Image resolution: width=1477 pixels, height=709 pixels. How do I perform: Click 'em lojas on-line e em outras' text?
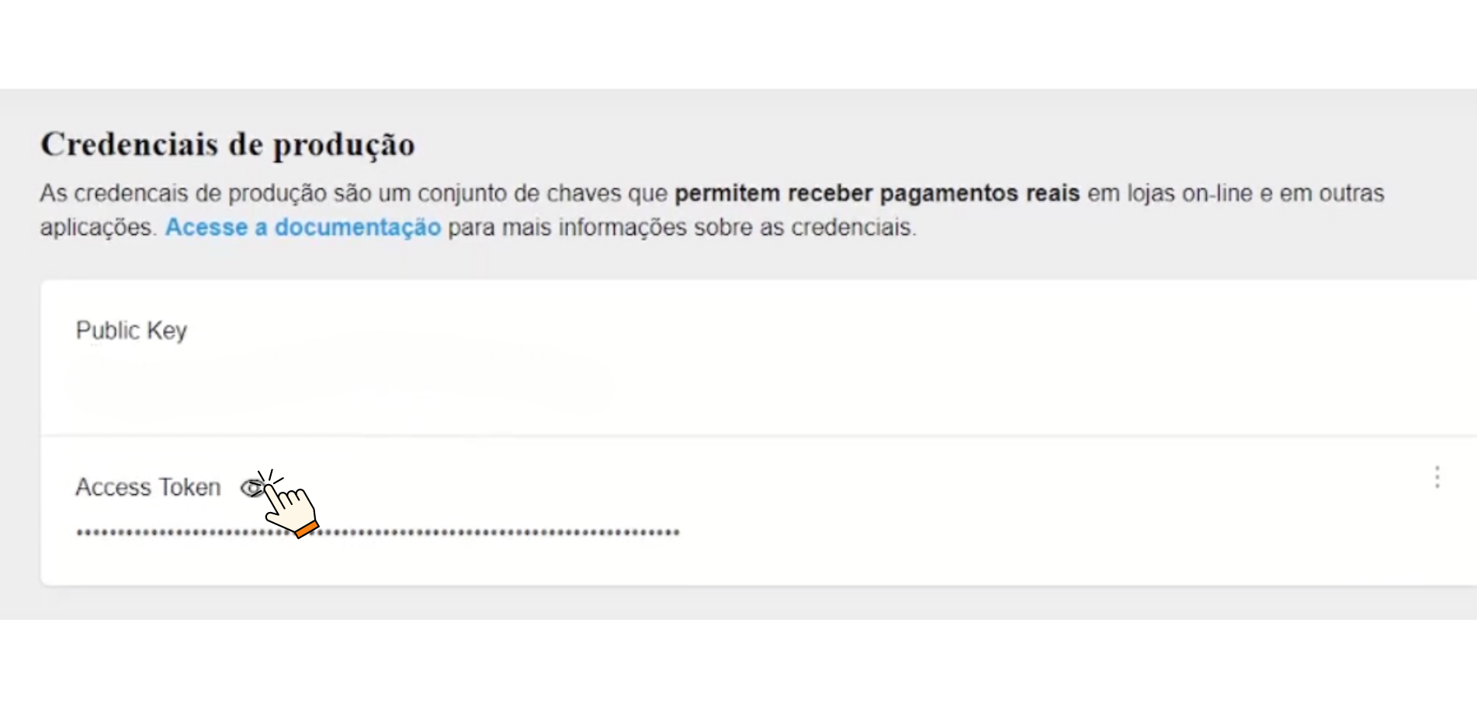[x=1236, y=193]
